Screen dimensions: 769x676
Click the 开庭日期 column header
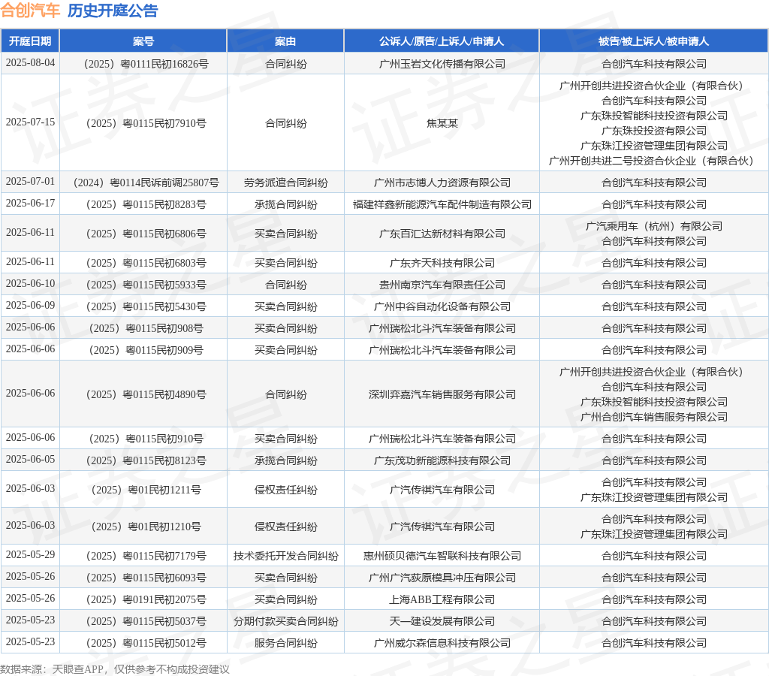(x=30, y=41)
